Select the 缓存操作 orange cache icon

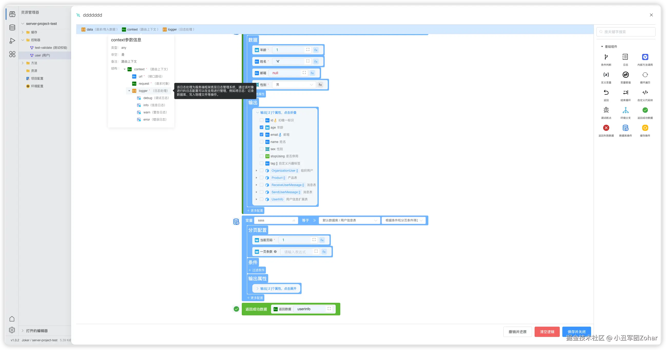(645, 128)
